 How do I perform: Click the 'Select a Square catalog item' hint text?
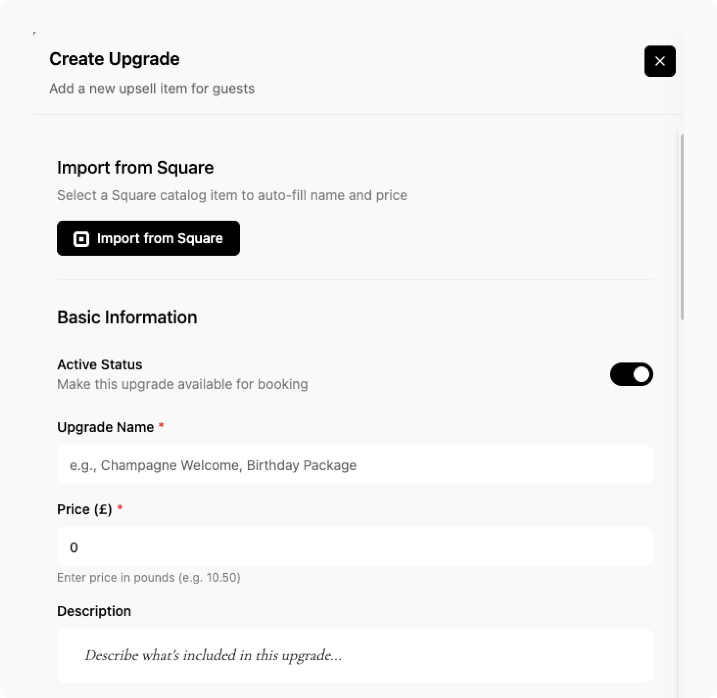tap(232, 195)
